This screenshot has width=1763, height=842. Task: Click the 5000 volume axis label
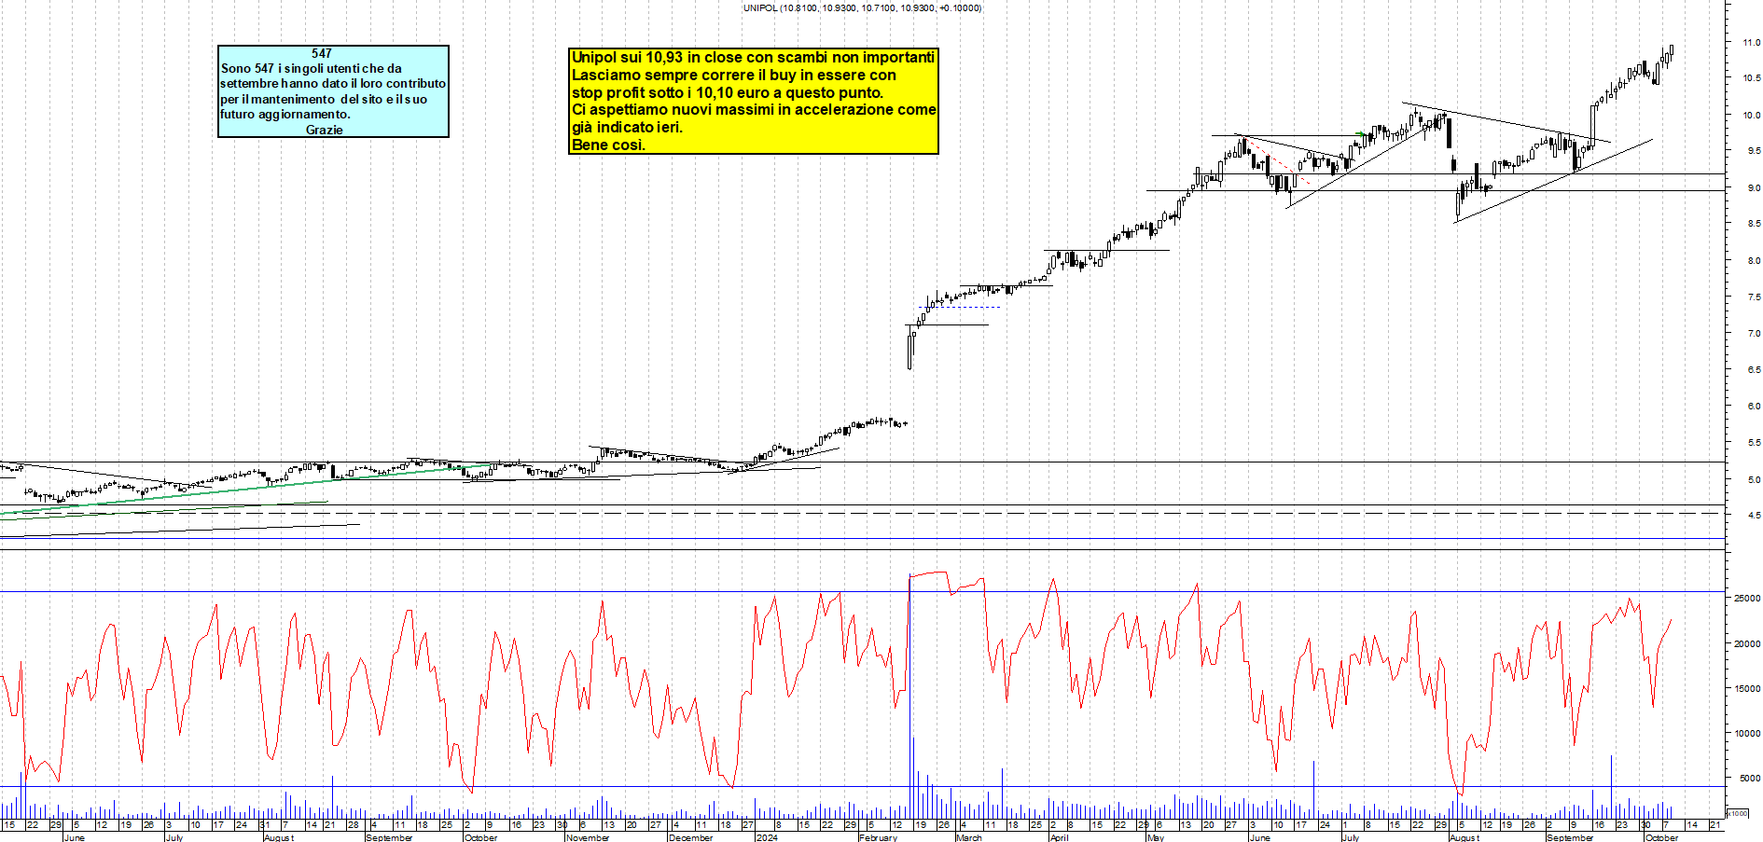tap(1750, 779)
